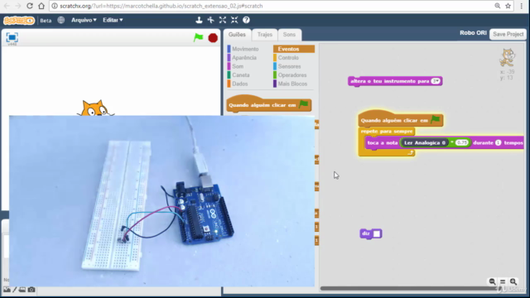530x298 pixels.
Task: Select the Sensores block category
Action: [x=289, y=66]
